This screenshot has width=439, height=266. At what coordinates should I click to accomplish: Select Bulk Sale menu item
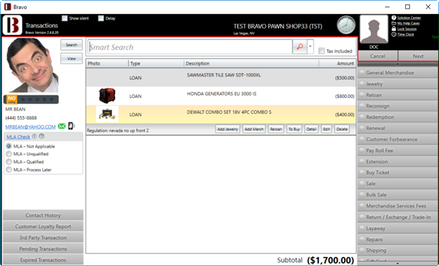pyautogui.click(x=397, y=195)
